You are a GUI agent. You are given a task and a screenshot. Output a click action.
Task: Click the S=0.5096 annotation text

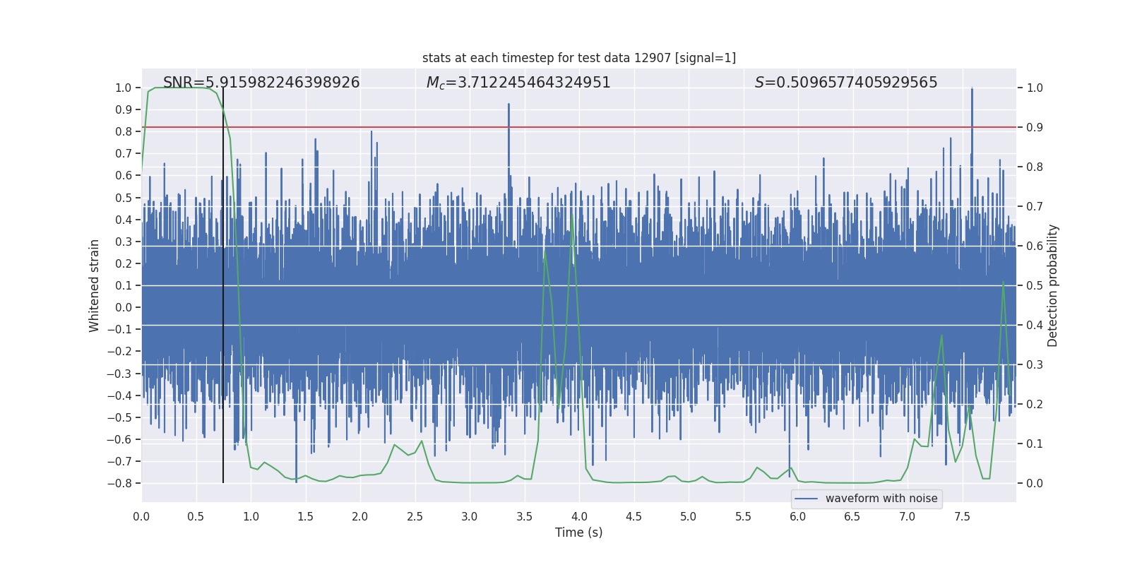coord(845,83)
